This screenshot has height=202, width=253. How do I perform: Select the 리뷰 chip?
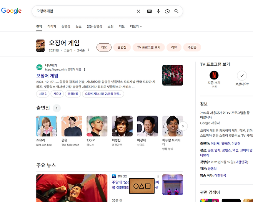click(x=174, y=47)
